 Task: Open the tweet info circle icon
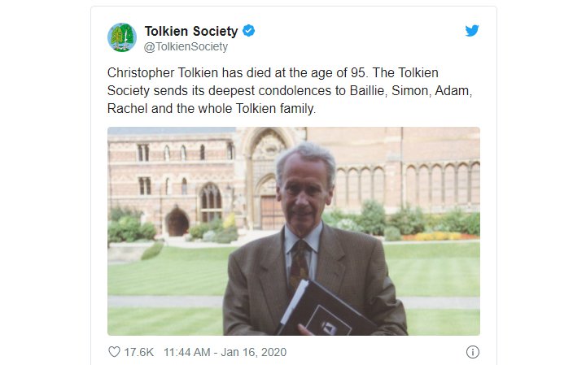click(472, 352)
